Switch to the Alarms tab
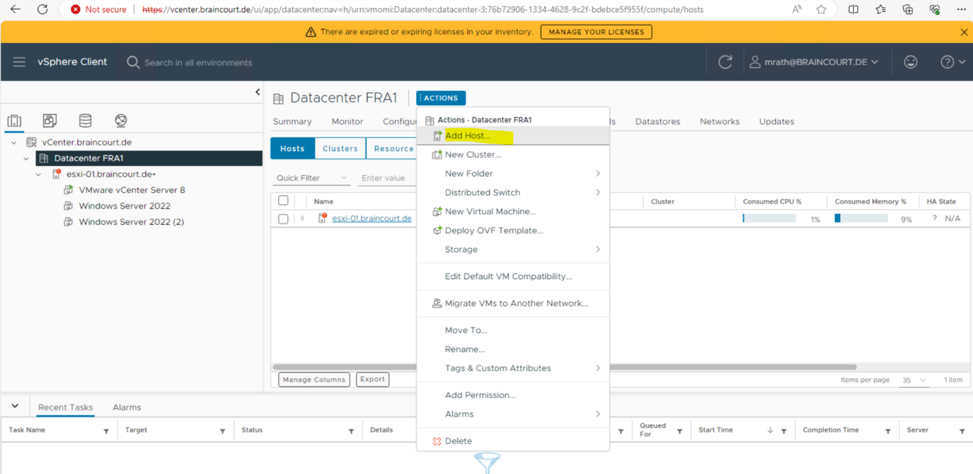 [x=127, y=408]
